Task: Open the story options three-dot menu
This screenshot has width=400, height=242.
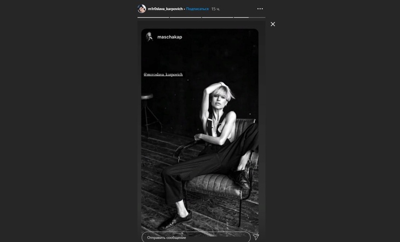Action: click(x=260, y=9)
